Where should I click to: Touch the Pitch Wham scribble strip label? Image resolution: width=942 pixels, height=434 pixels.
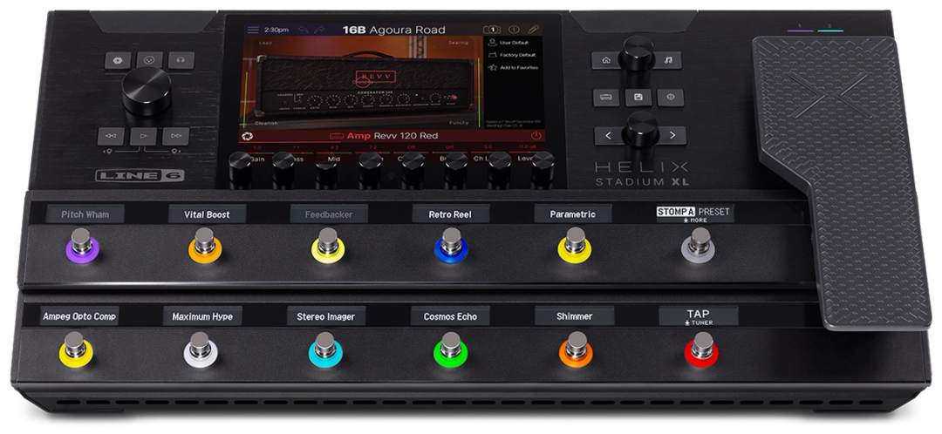click(85, 214)
